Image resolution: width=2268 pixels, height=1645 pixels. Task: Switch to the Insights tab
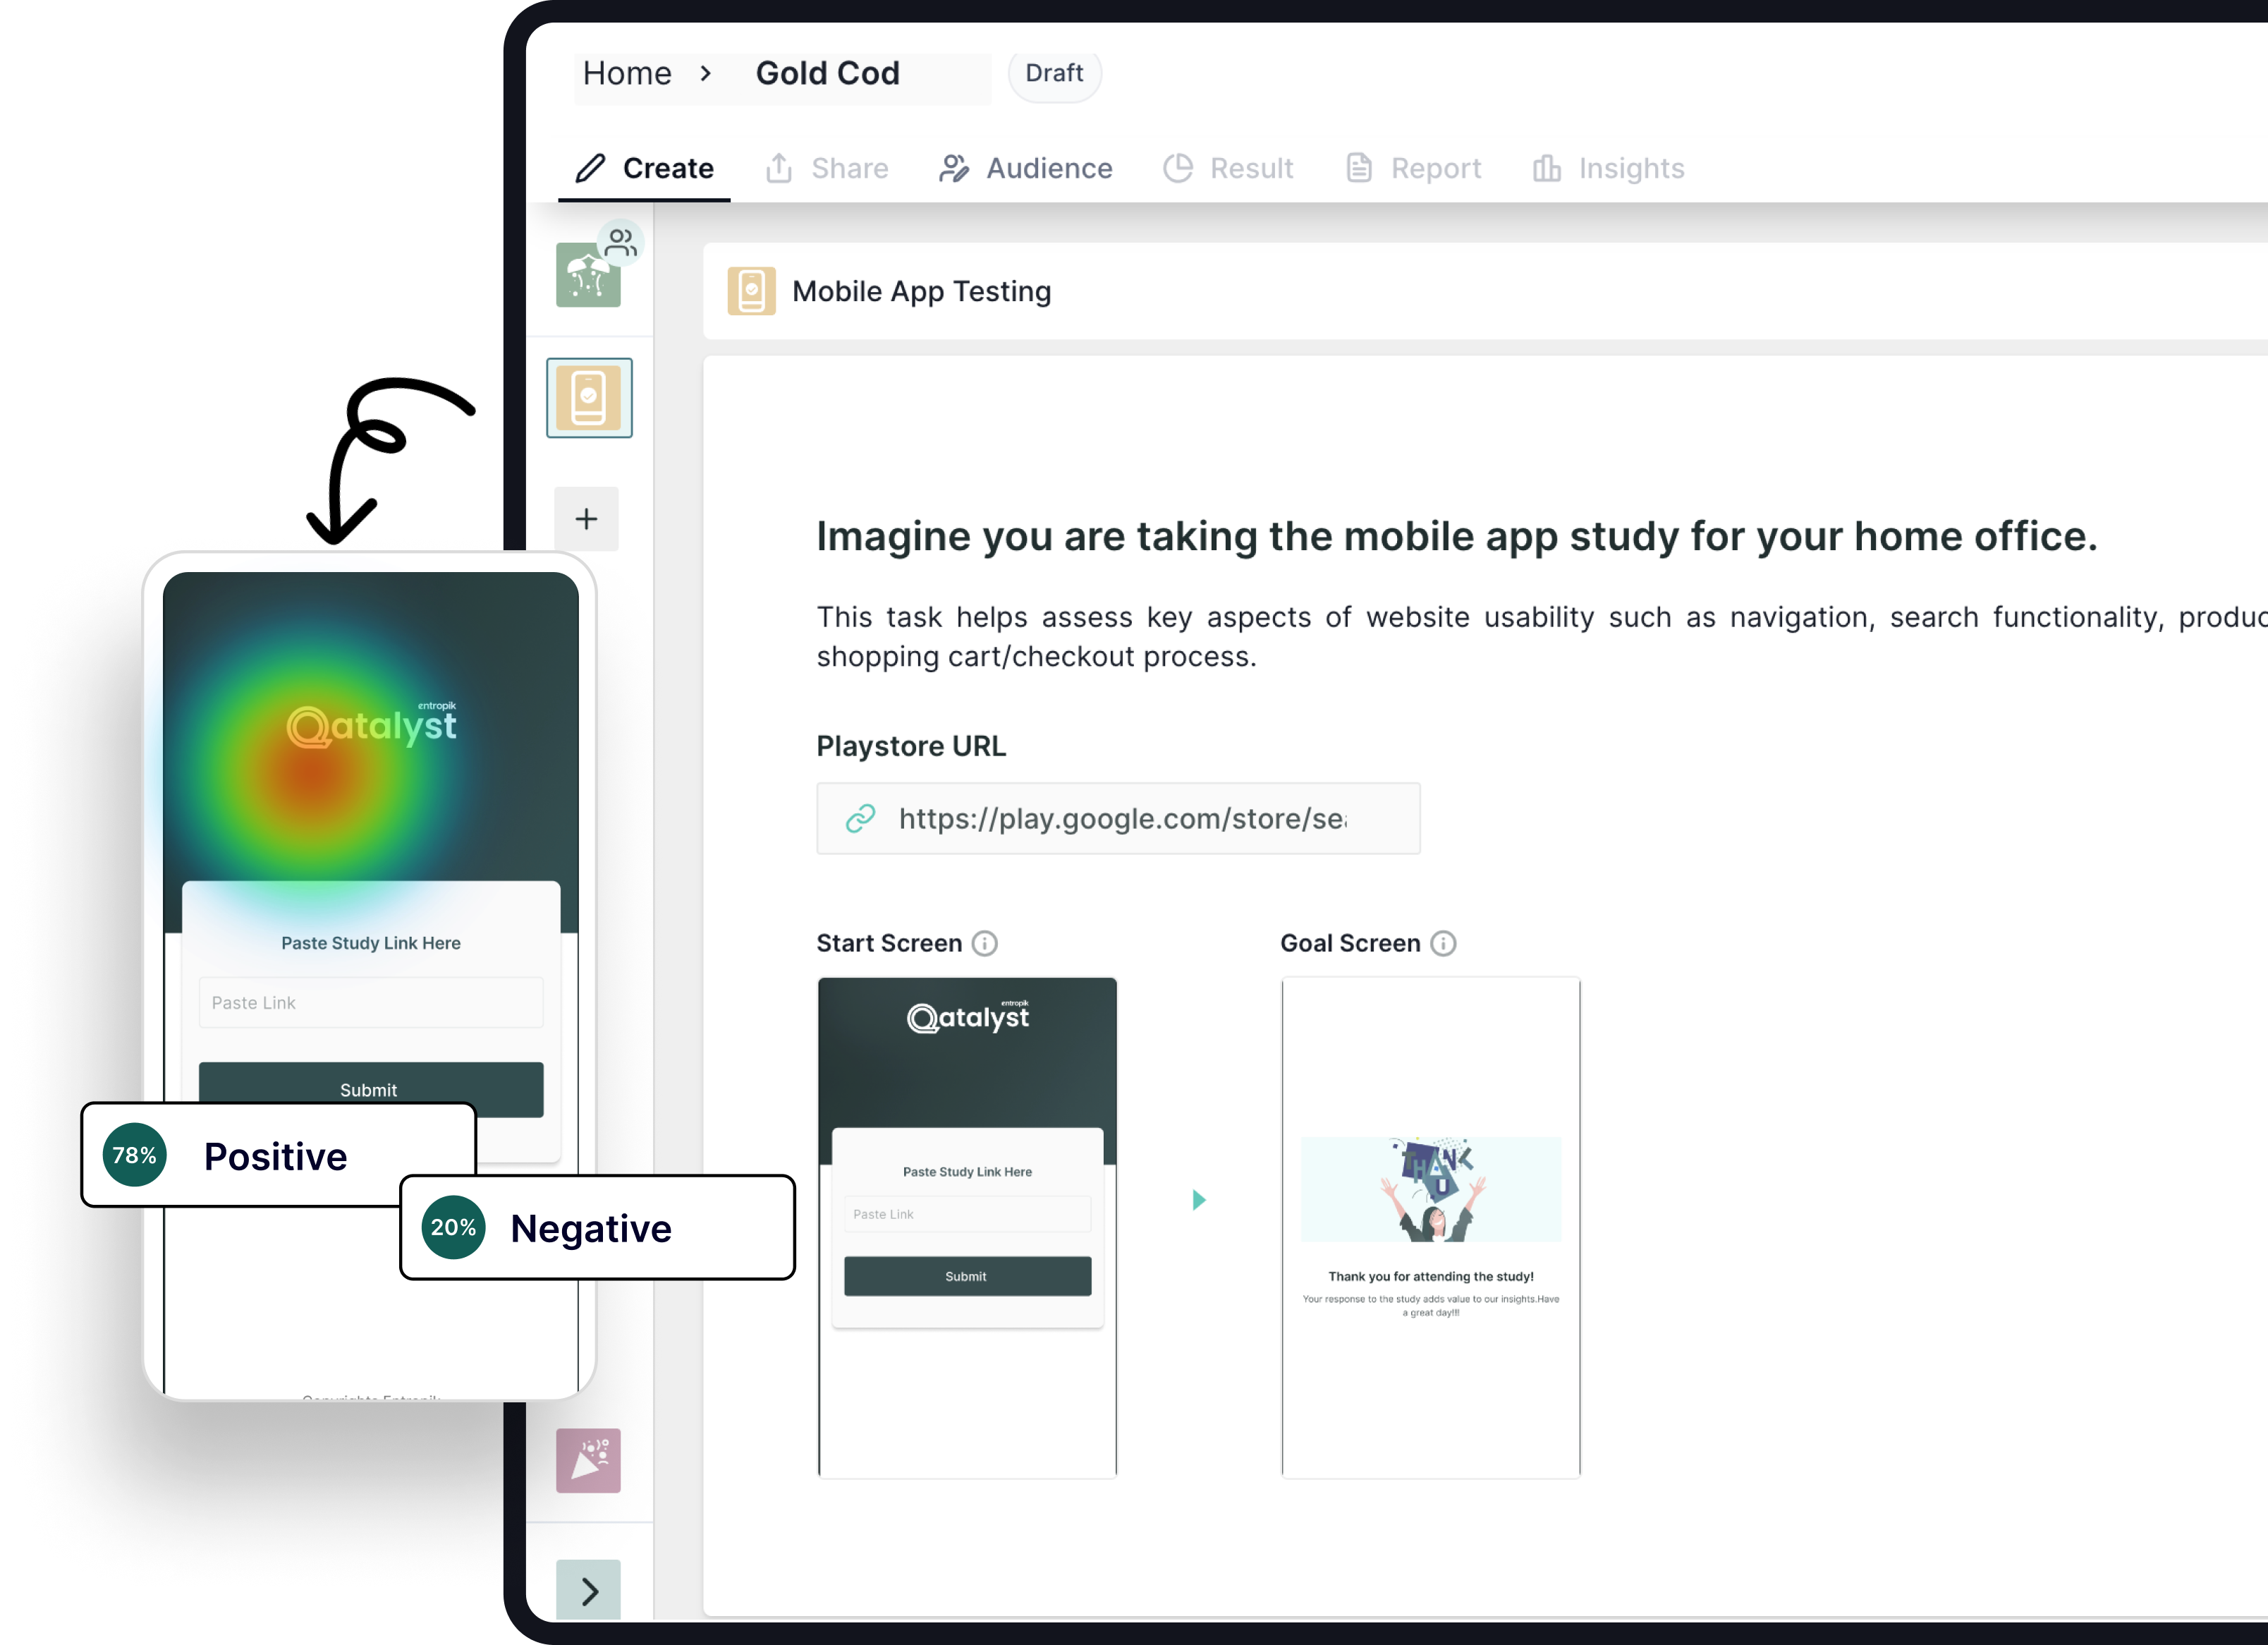(1609, 168)
